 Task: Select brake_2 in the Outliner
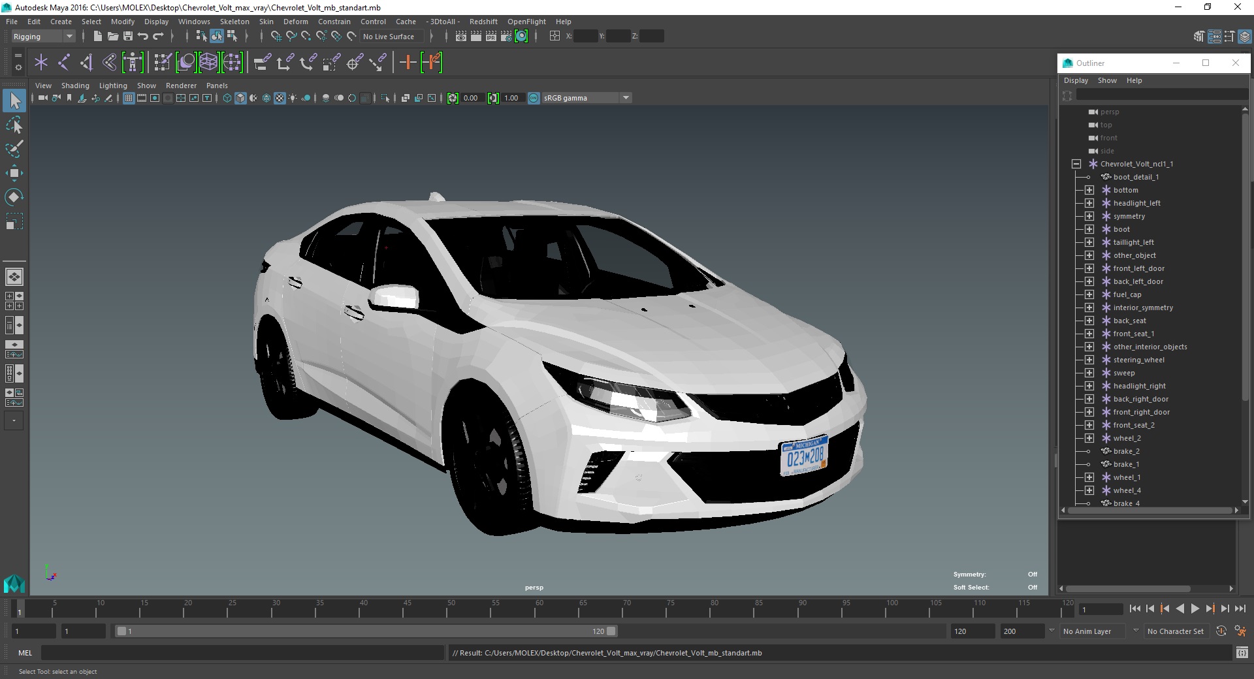click(x=1126, y=451)
